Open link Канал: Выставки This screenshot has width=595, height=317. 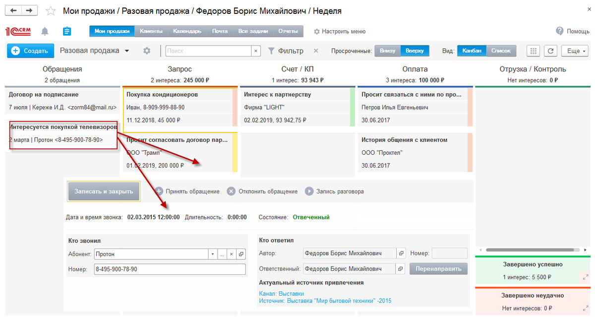pyautogui.click(x=282, y=294)
